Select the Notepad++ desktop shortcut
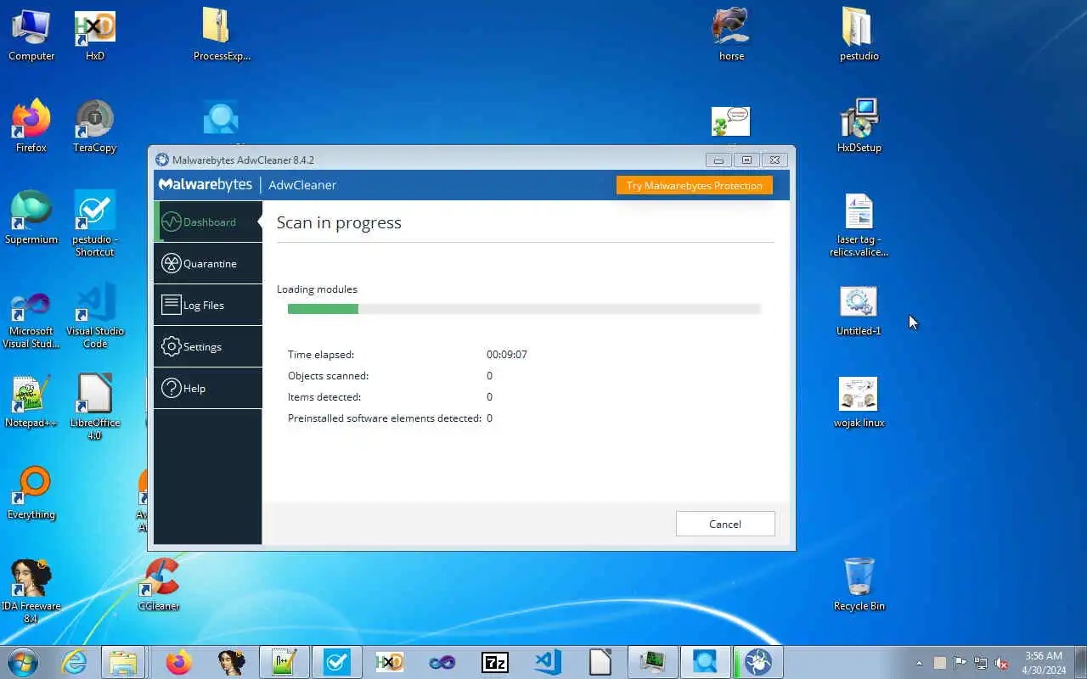 pos(31,401)
